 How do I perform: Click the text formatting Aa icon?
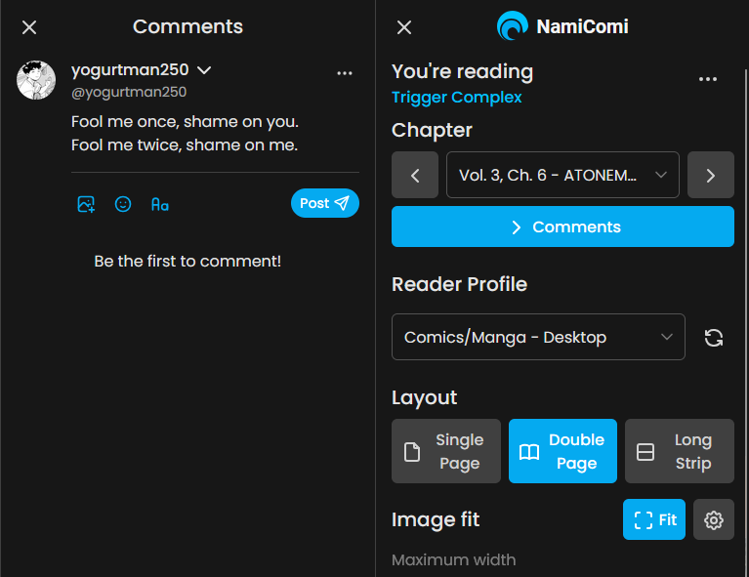tap(160, 204)
